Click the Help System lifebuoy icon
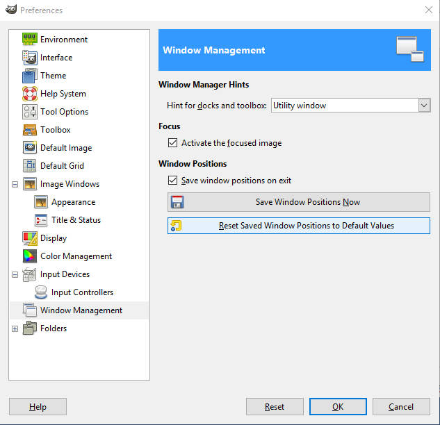440x425 pixels. click(29, 94)
